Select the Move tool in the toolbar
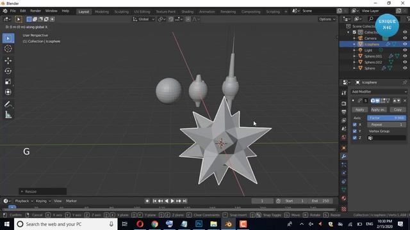 [8, 61]
